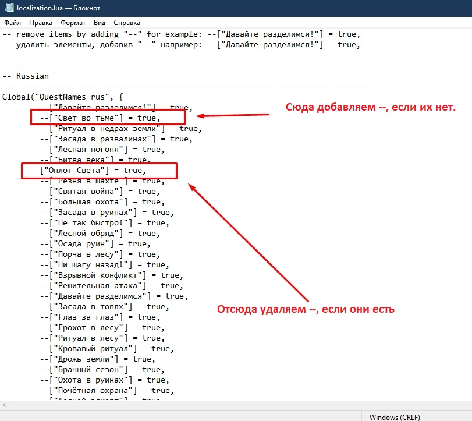The image size is (472, 421).
Task: Open the Вид menu
Action: pos(100,23)
